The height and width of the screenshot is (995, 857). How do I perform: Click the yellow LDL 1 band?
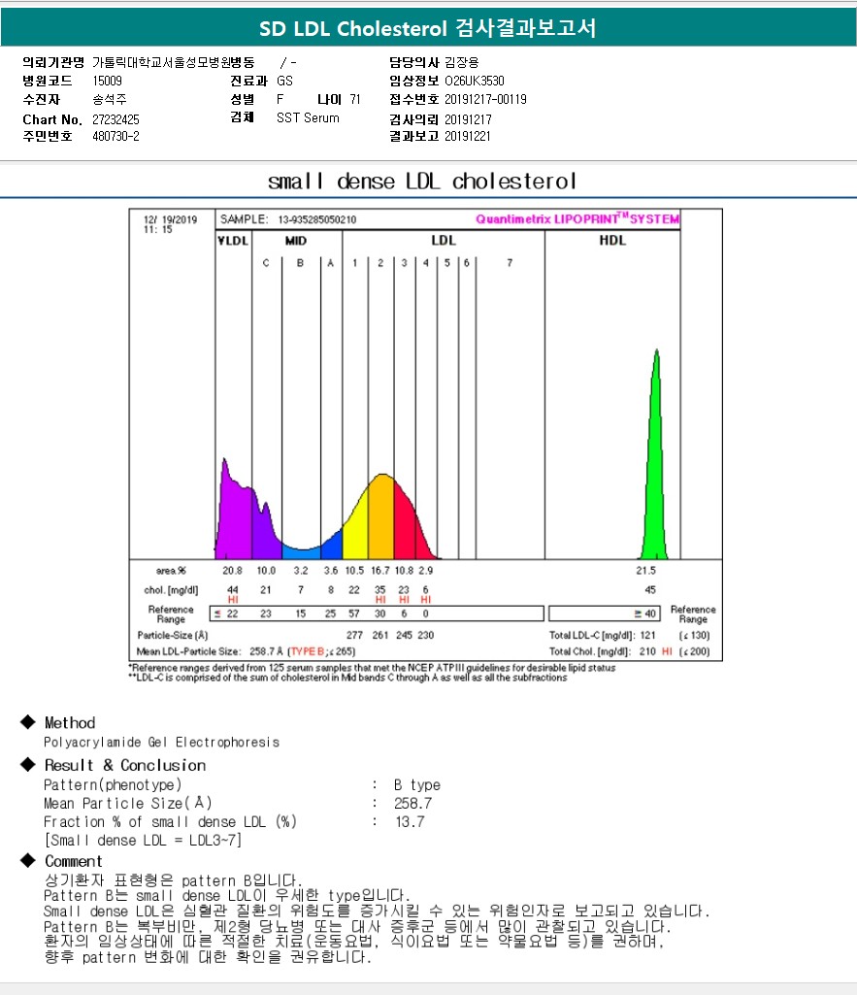[x=355, y=529]
